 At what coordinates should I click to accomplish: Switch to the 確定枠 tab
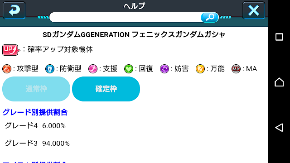[106, 89]
